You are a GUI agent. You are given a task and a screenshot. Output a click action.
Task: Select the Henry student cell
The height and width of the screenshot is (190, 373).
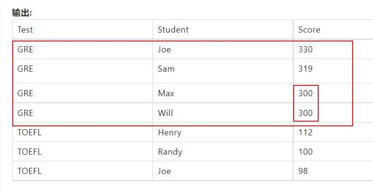point(169,132)
